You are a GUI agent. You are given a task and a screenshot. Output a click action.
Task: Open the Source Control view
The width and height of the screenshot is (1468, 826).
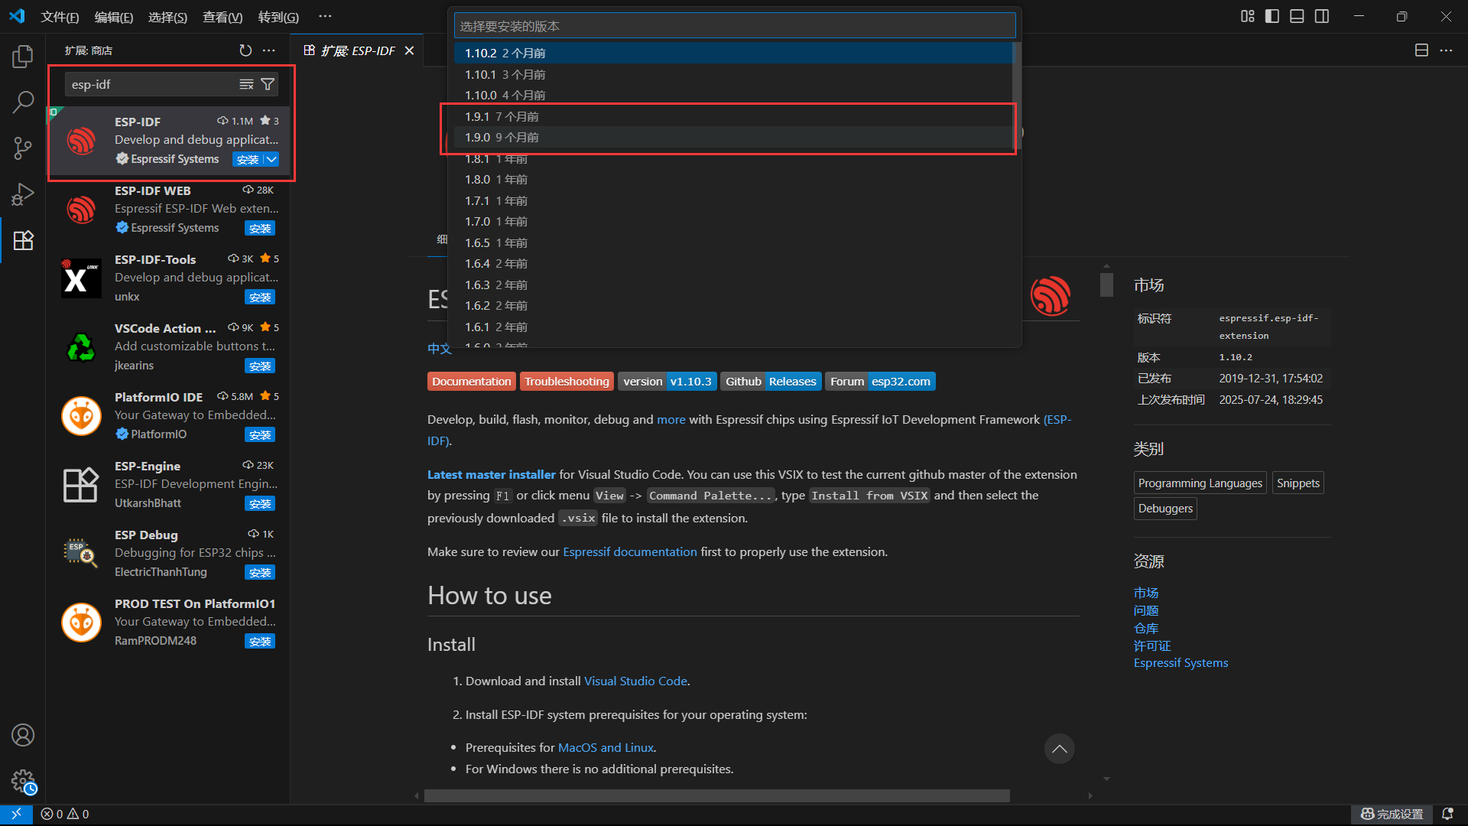(23, 148)
